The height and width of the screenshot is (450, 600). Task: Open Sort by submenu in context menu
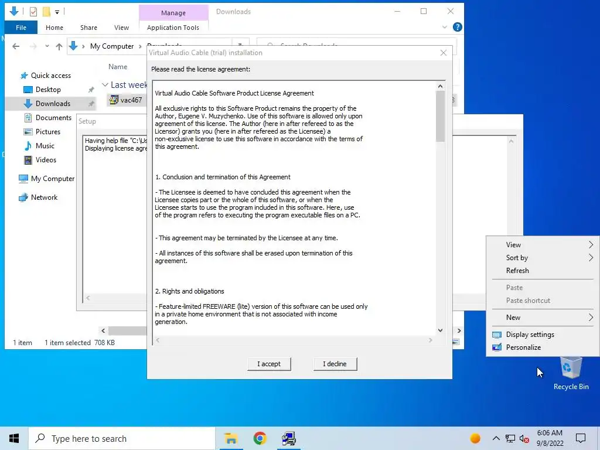tap(543, 258)
